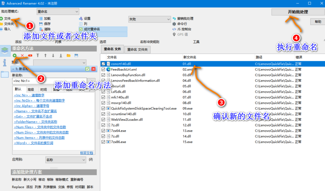Add the 新大小写 batch method
This screenshot has width=325, height=191.
(x=30, y=179)
